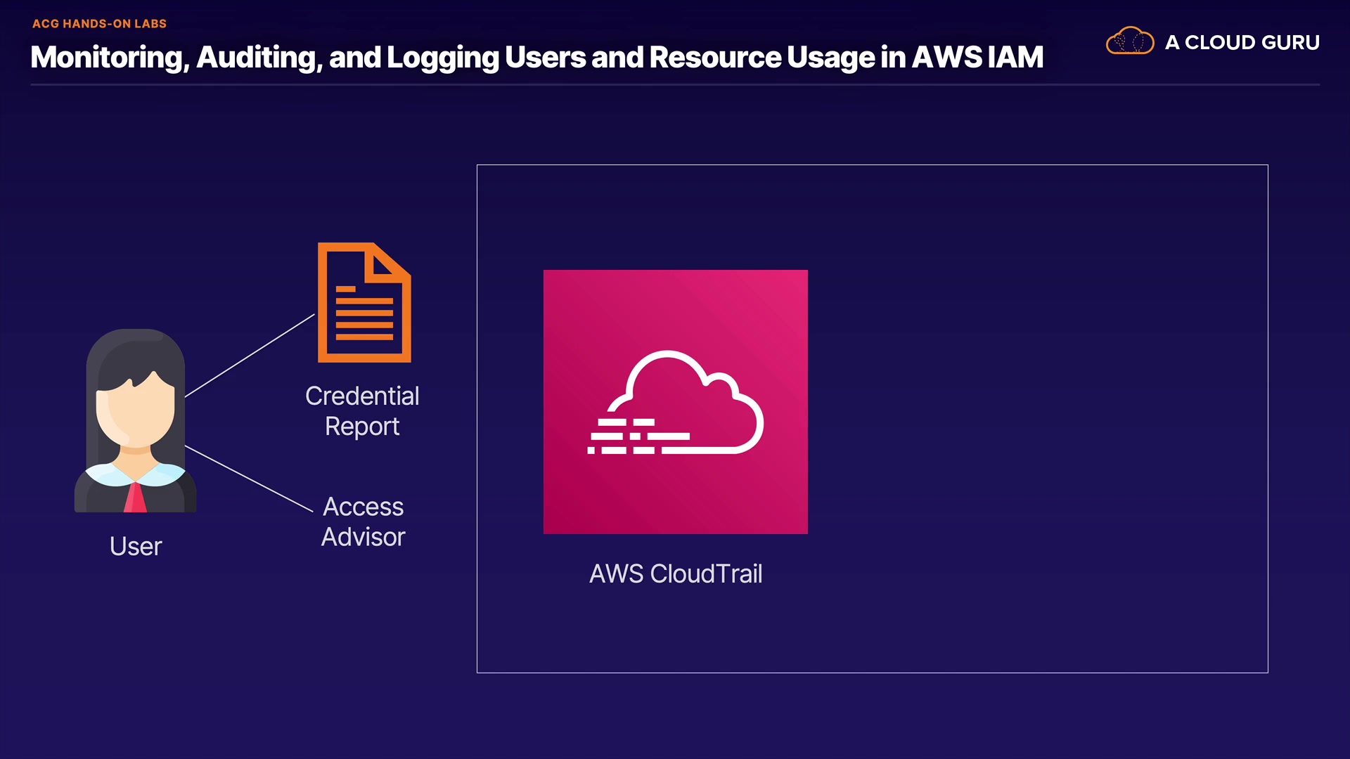Click the line connecting User to Credential Report
1350x759 pixels.
(x=250, y=356)
